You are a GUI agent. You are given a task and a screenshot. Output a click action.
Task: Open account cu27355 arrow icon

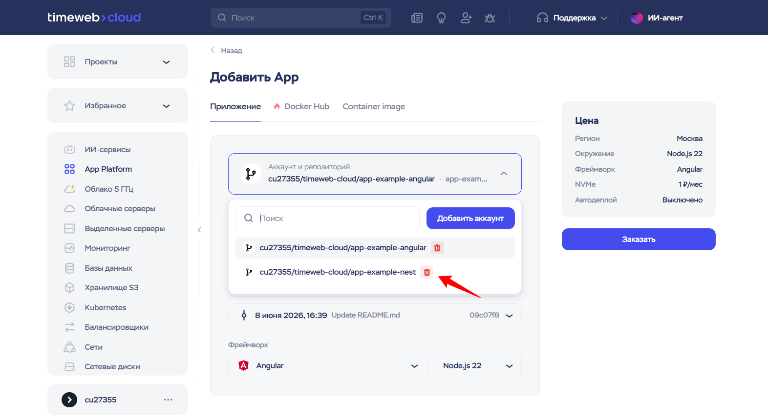pos(69,400)
